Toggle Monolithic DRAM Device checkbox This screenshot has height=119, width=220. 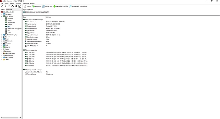tap(26, 72)
